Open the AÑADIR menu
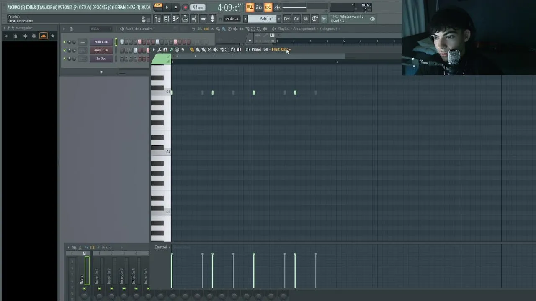 tap(49, 8)
